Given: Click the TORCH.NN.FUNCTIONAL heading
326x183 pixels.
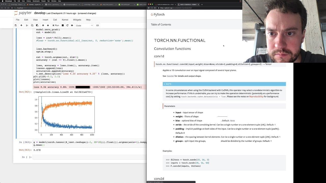Looking at the screenshot, I should click(180, 40).
